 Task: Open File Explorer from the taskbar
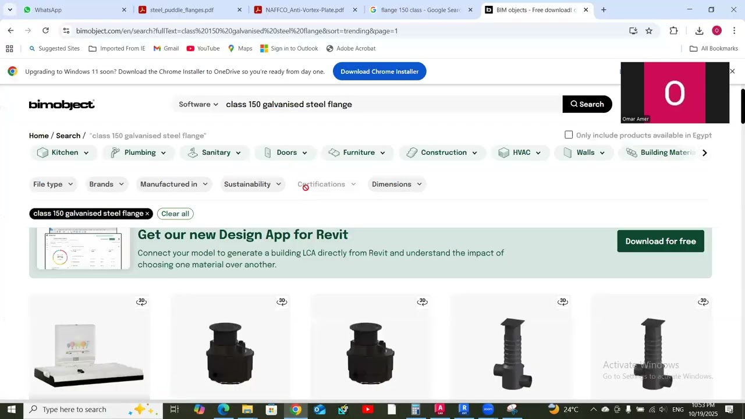(247, 410)
